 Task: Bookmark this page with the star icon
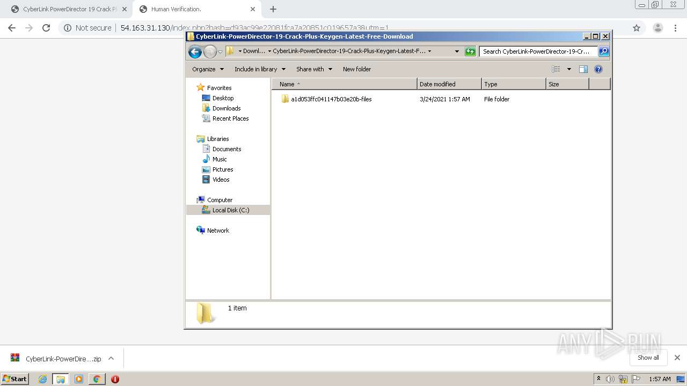pos(637,28)
